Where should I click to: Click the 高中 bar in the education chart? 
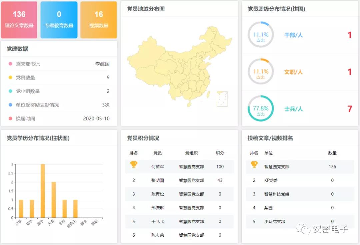tap(43, 191)
